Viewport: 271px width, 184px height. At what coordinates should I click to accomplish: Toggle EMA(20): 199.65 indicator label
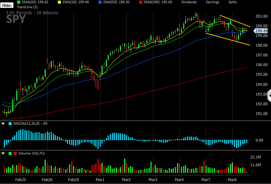pyautogui.click(x=35, y=2)
